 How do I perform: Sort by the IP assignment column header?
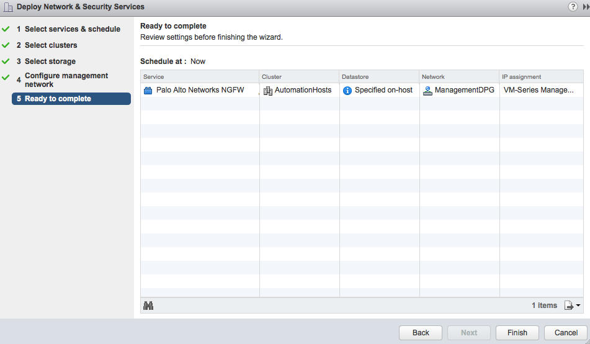tap(541, 76)
